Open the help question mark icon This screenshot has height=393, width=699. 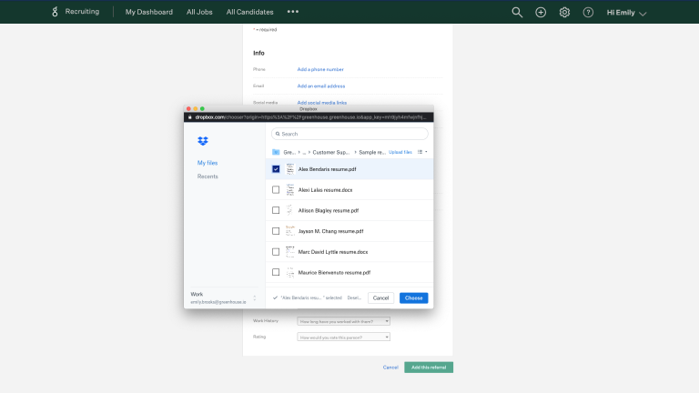click(x=588, y=12)
